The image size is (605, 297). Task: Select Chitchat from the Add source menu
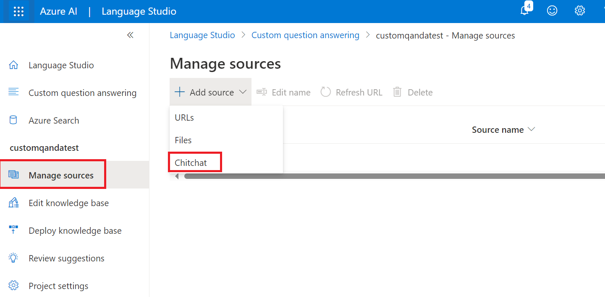point(191,163)
